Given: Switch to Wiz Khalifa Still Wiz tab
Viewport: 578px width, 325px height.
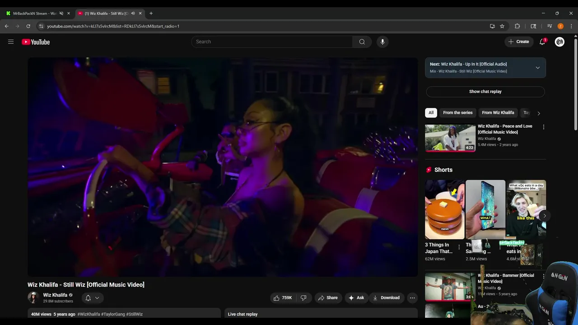Looking at the screenshot, I should (107, 13).
